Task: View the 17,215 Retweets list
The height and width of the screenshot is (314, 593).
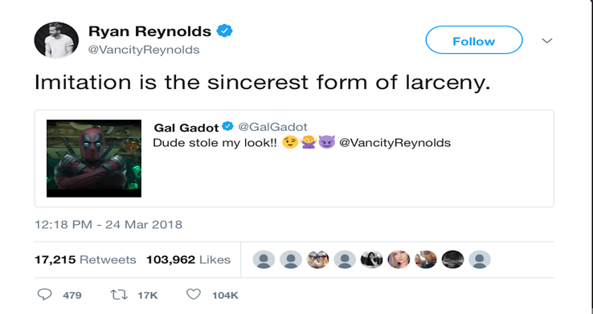Action: point(85,260)
